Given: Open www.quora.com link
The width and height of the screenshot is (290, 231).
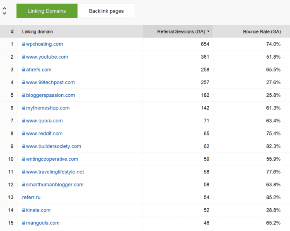Looking at the screenshot, I should tap(44, 121).
